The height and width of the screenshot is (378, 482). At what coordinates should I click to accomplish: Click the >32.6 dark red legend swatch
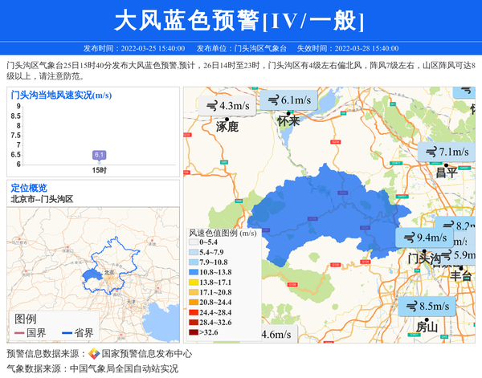pyautogui.click(x=194, y=331)
